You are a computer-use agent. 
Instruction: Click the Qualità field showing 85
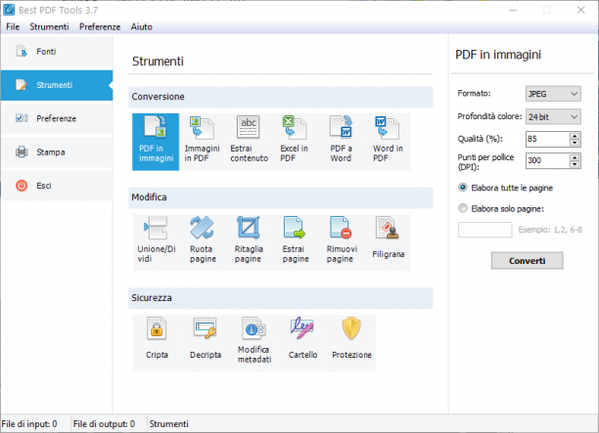click(548, 139)
